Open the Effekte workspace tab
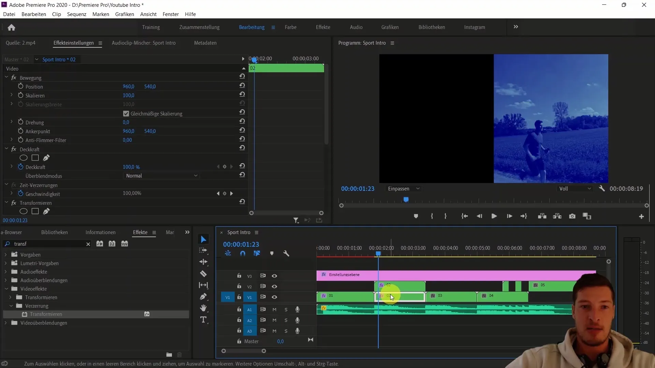 coord(323,27)
